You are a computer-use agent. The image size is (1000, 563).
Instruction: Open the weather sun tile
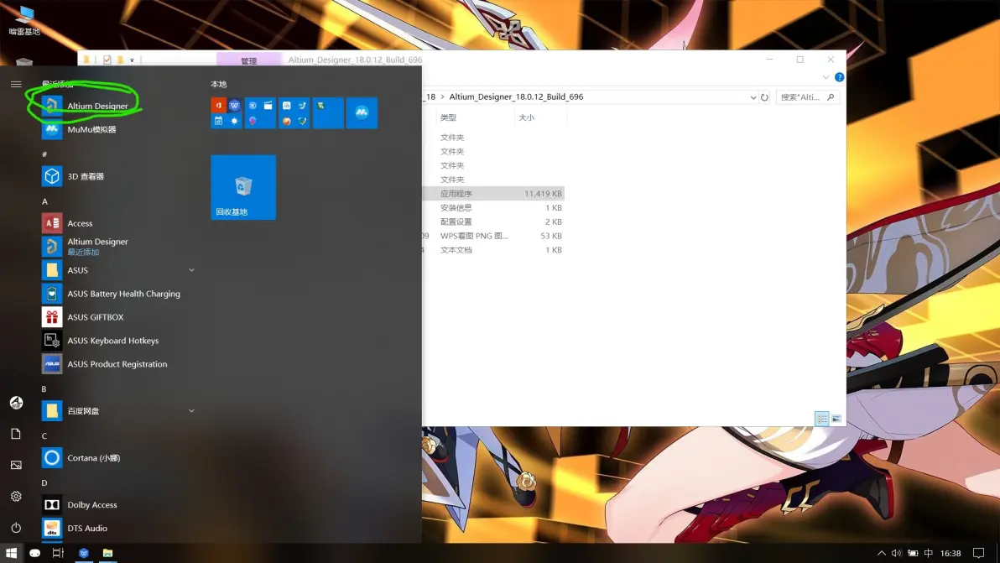coord(235,121)
